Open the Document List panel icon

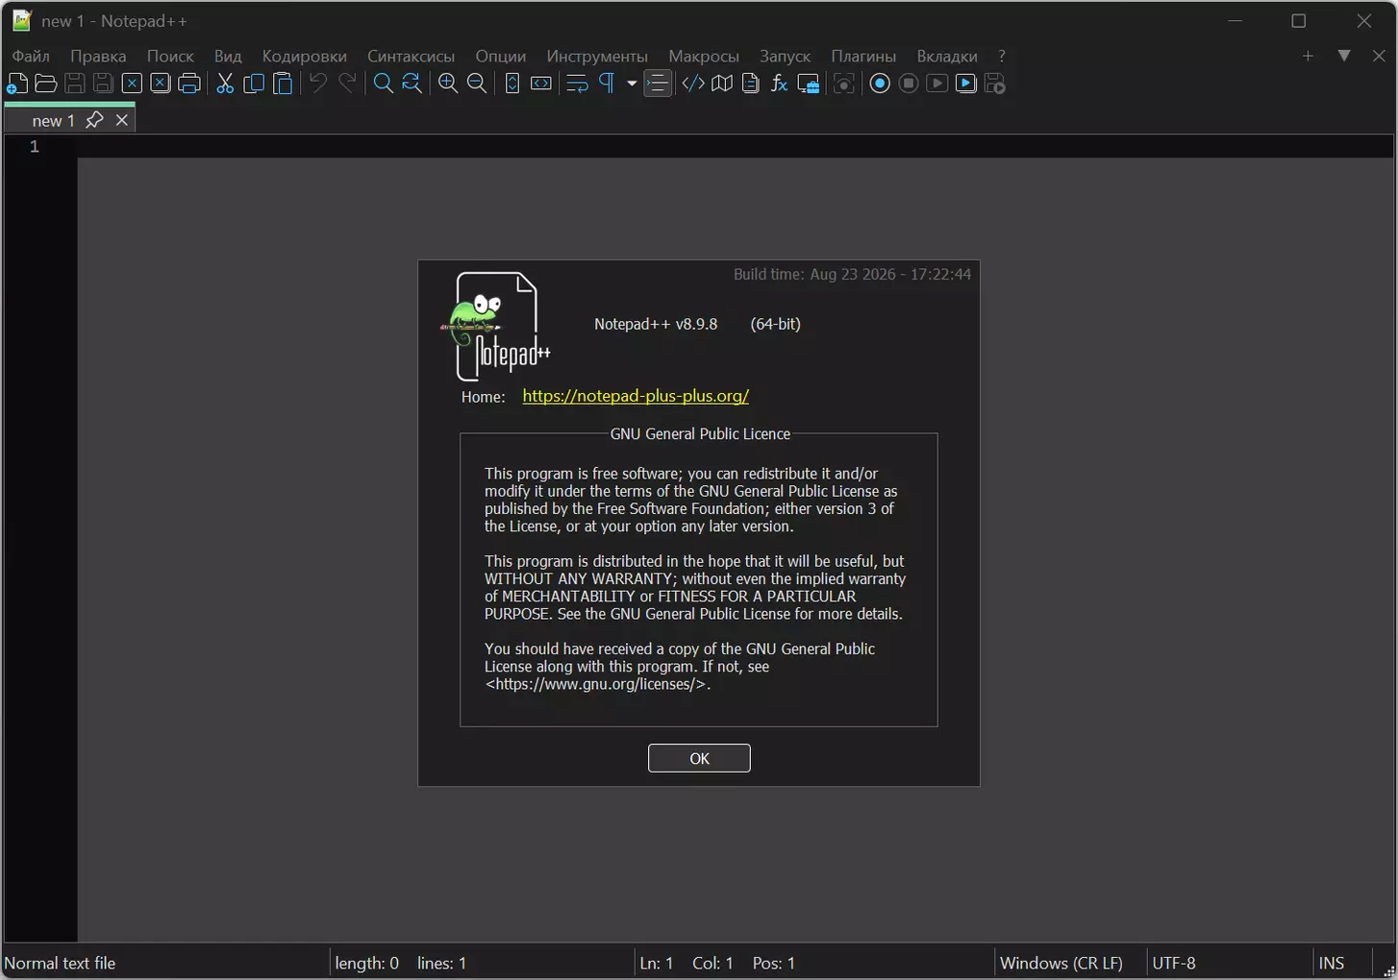click(751, 84)
